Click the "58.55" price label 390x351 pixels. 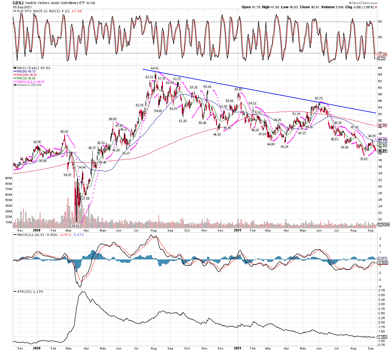click(x=238, y=89)
